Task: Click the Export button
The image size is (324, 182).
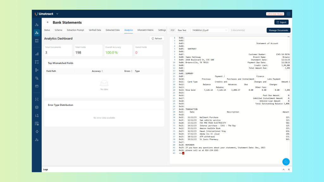Action: point(281,22)
